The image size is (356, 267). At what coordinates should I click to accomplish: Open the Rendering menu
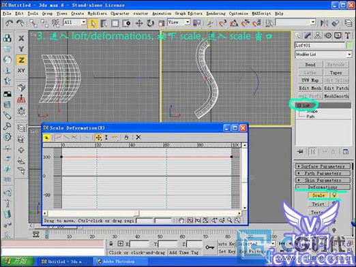tap(216, 14)
